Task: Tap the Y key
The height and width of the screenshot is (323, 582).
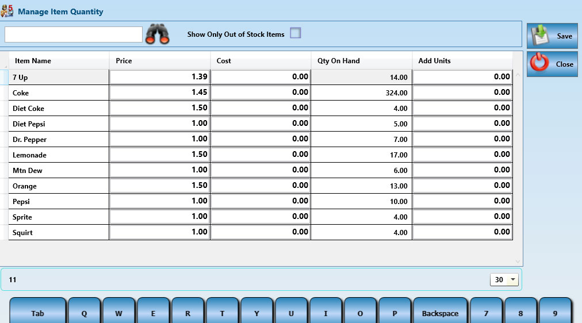Action: coord(257,311)
